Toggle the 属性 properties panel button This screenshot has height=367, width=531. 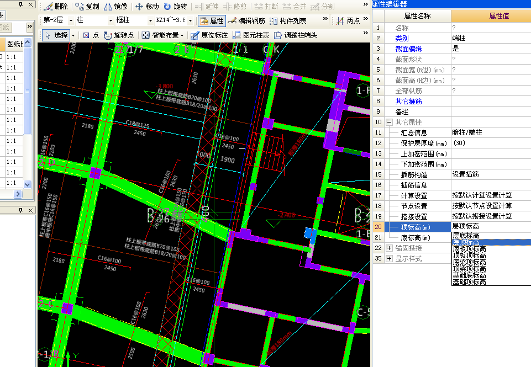pyautogui.click(x=211, y=20)
